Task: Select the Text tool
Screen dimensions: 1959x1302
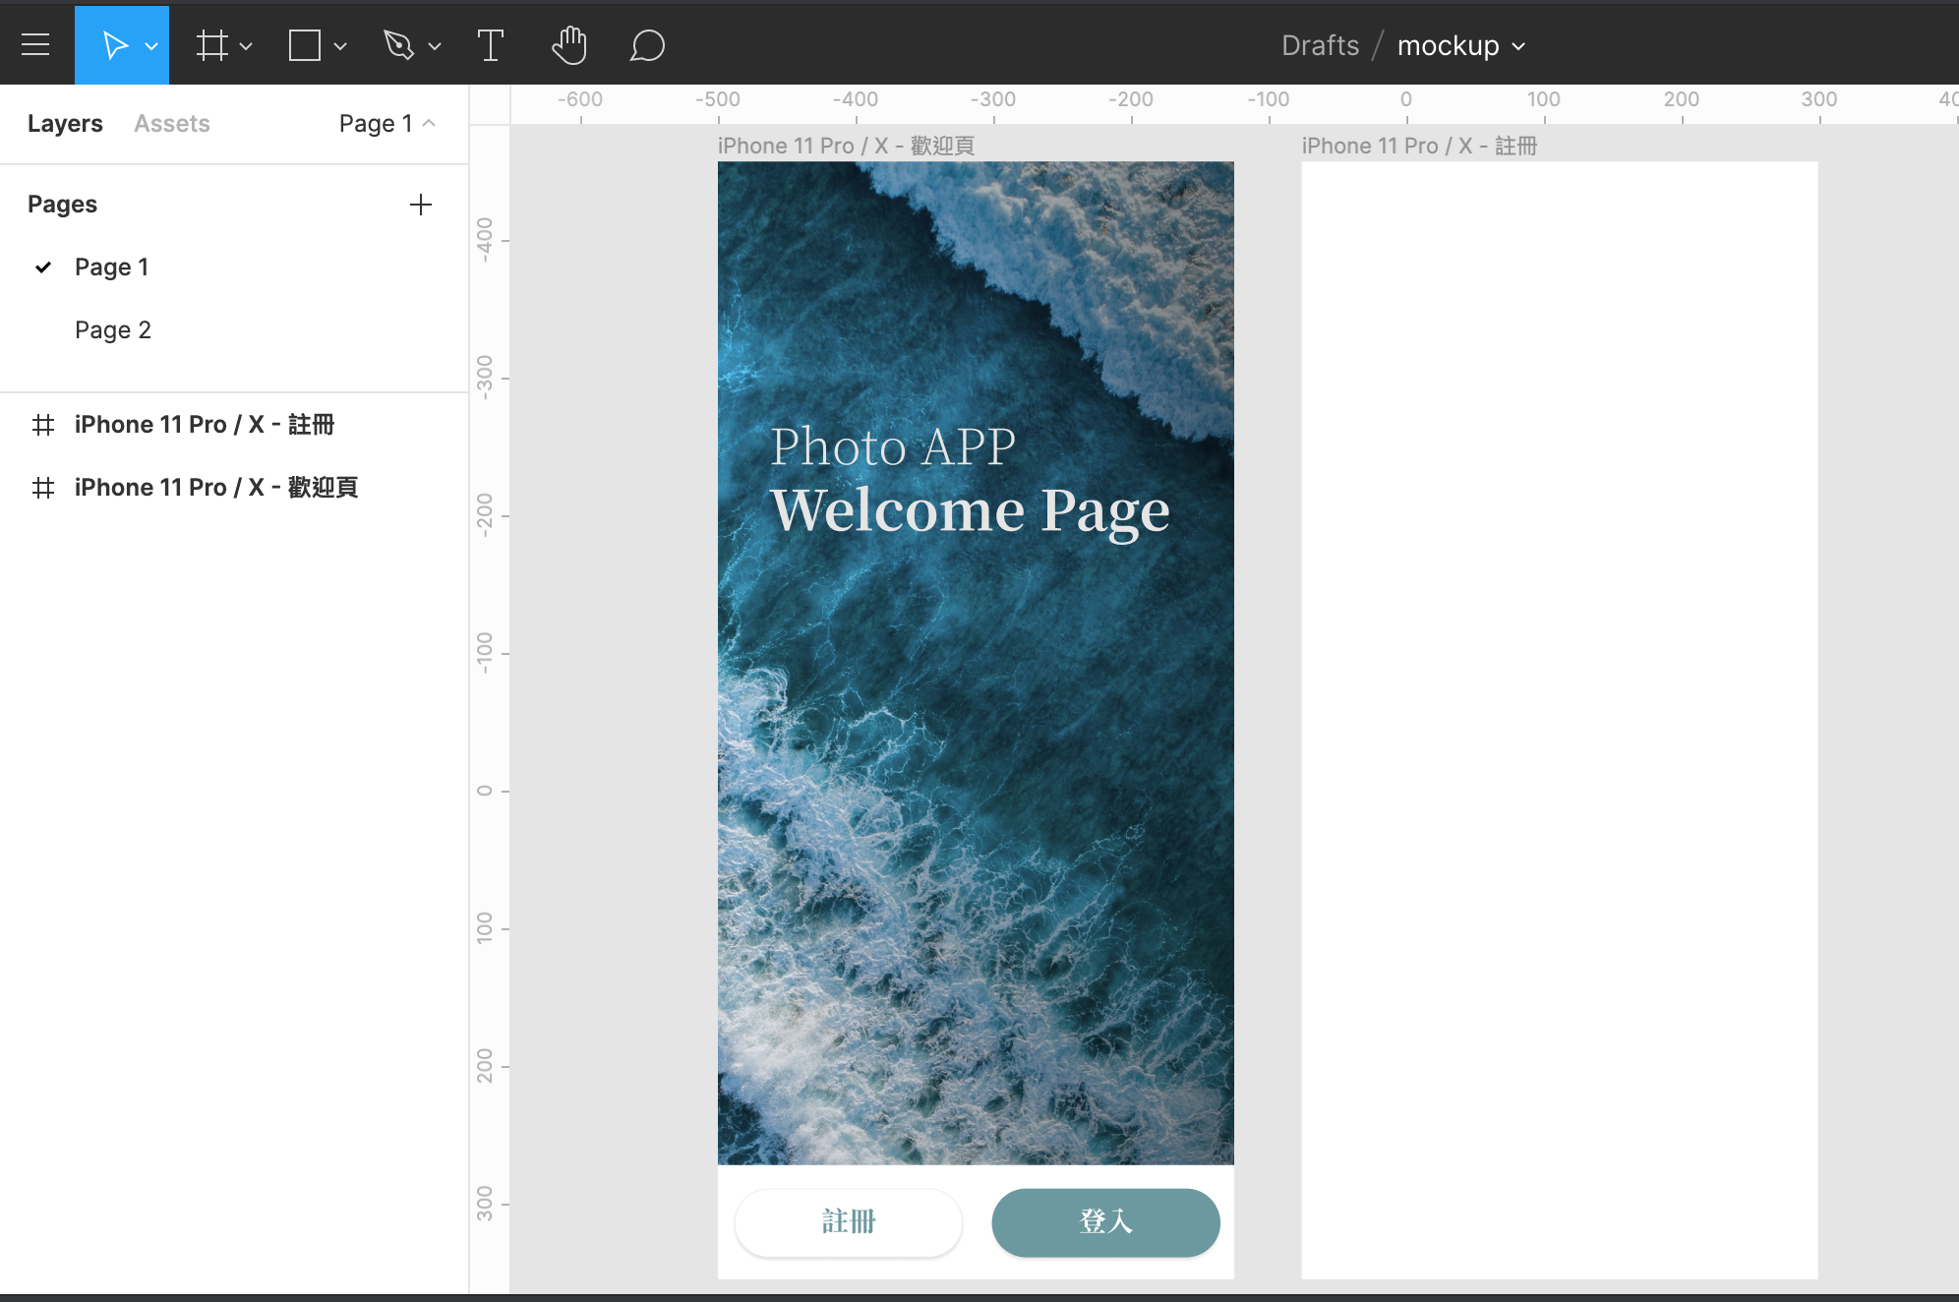Action: click(x=490, y=45)
